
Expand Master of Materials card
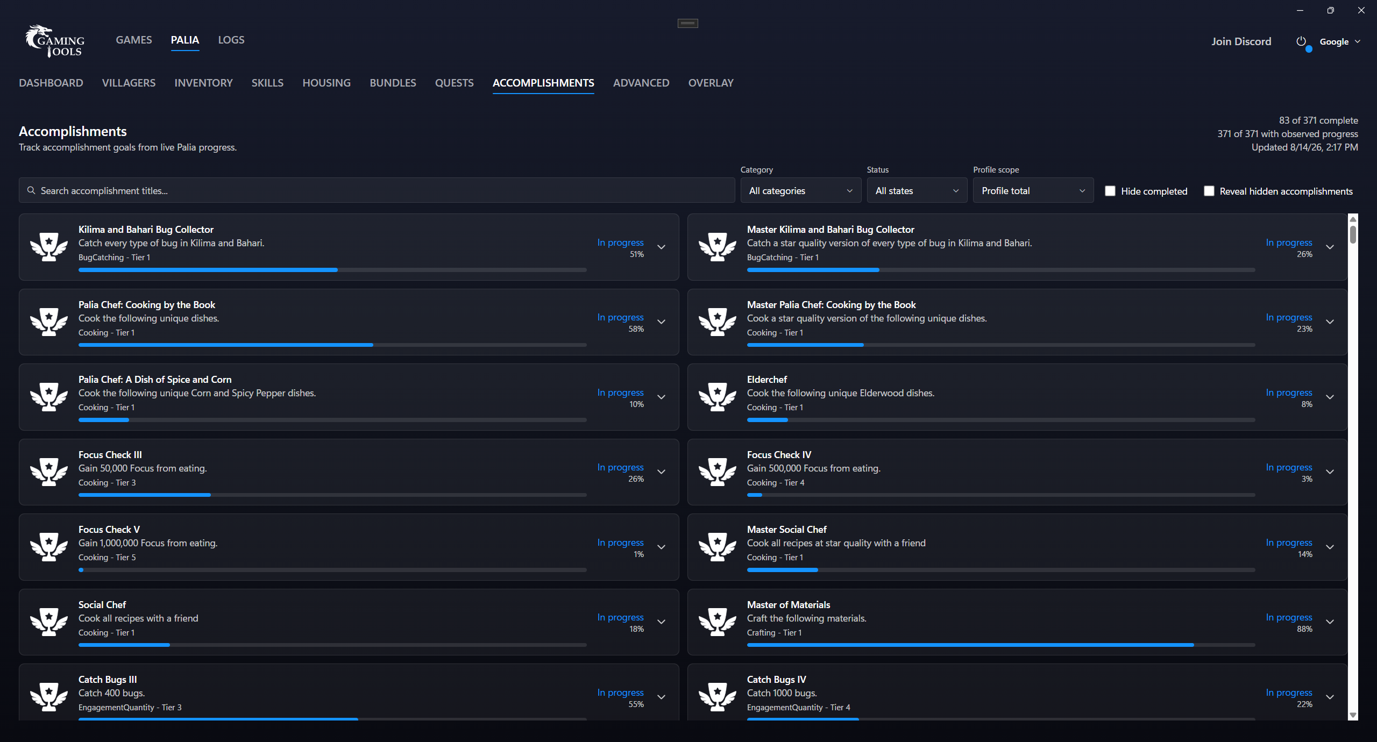1330,622
